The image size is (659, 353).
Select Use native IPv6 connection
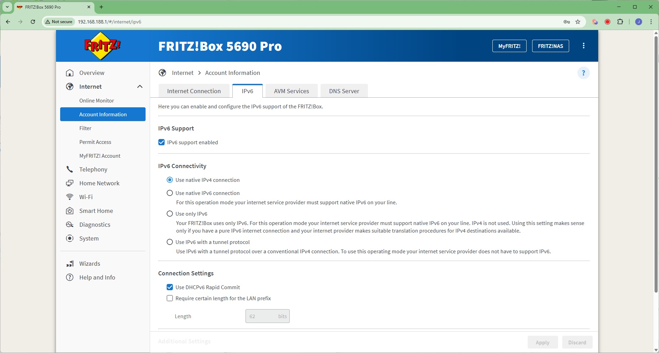click(x=170, y=193)
